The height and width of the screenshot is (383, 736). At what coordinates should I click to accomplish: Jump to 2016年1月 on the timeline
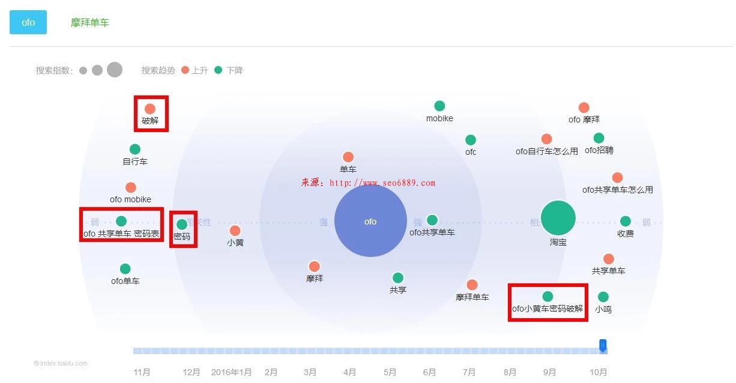pyautogui.click(x=231, y=372)
